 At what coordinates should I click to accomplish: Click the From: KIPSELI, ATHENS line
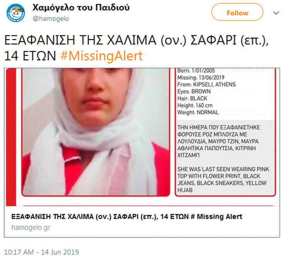tap(206, 85)
